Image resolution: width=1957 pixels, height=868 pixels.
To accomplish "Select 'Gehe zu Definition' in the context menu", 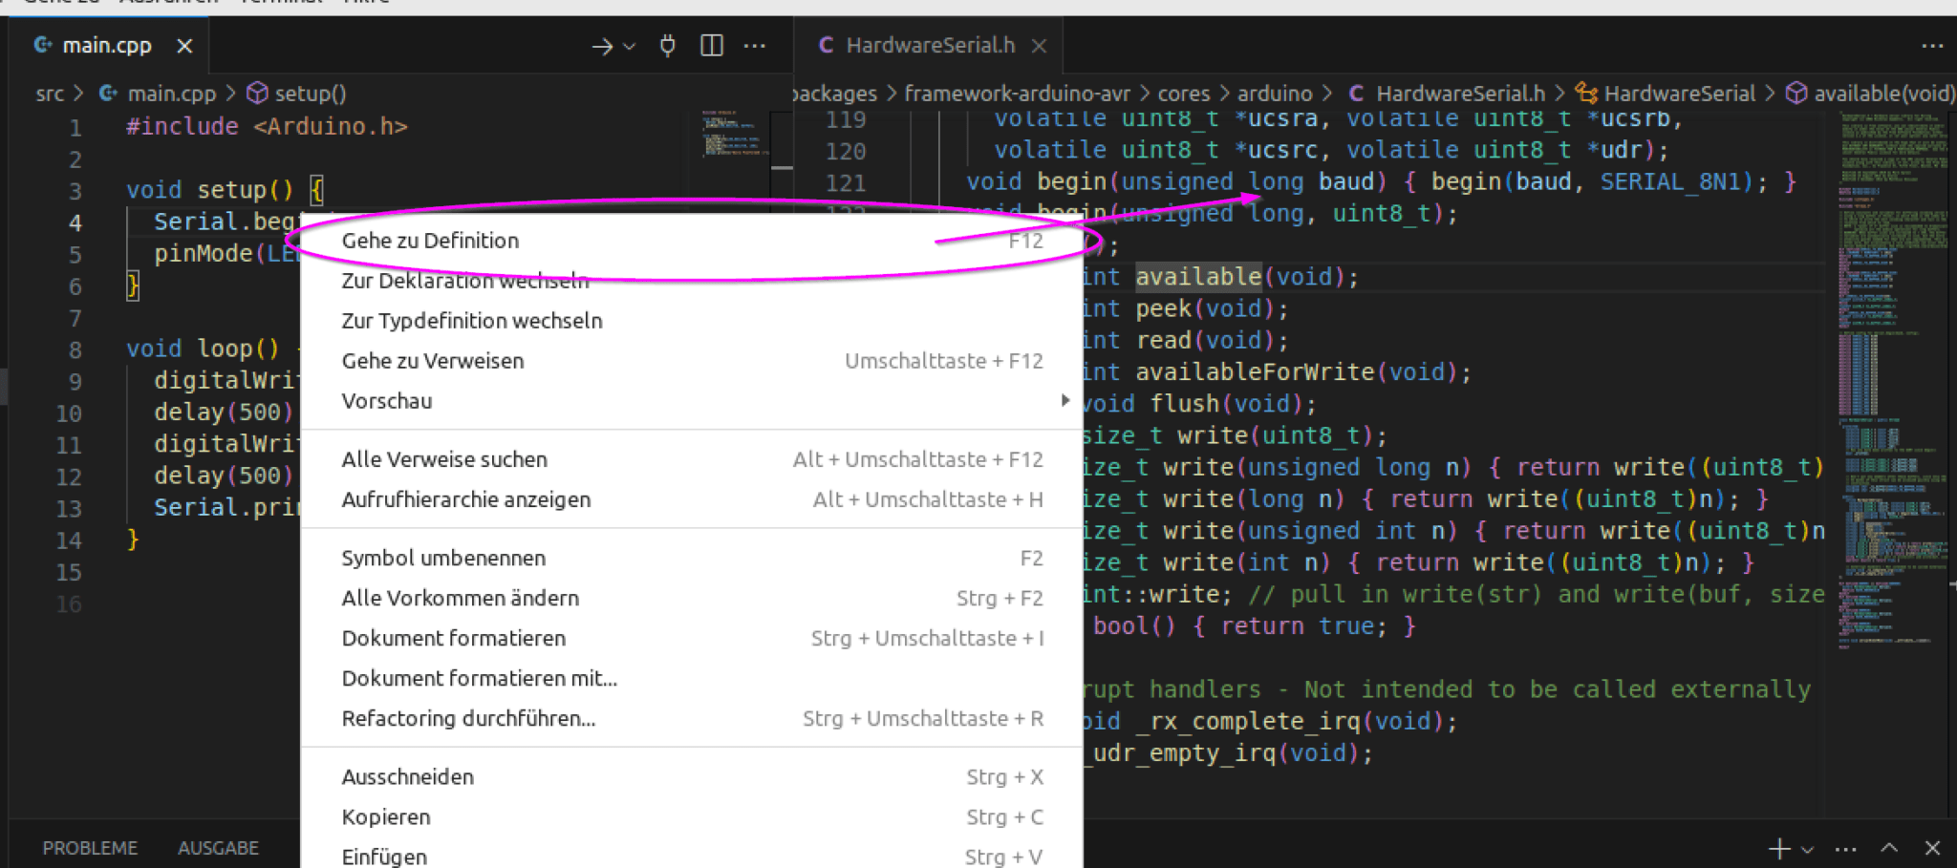I will (x=430, y=241).
